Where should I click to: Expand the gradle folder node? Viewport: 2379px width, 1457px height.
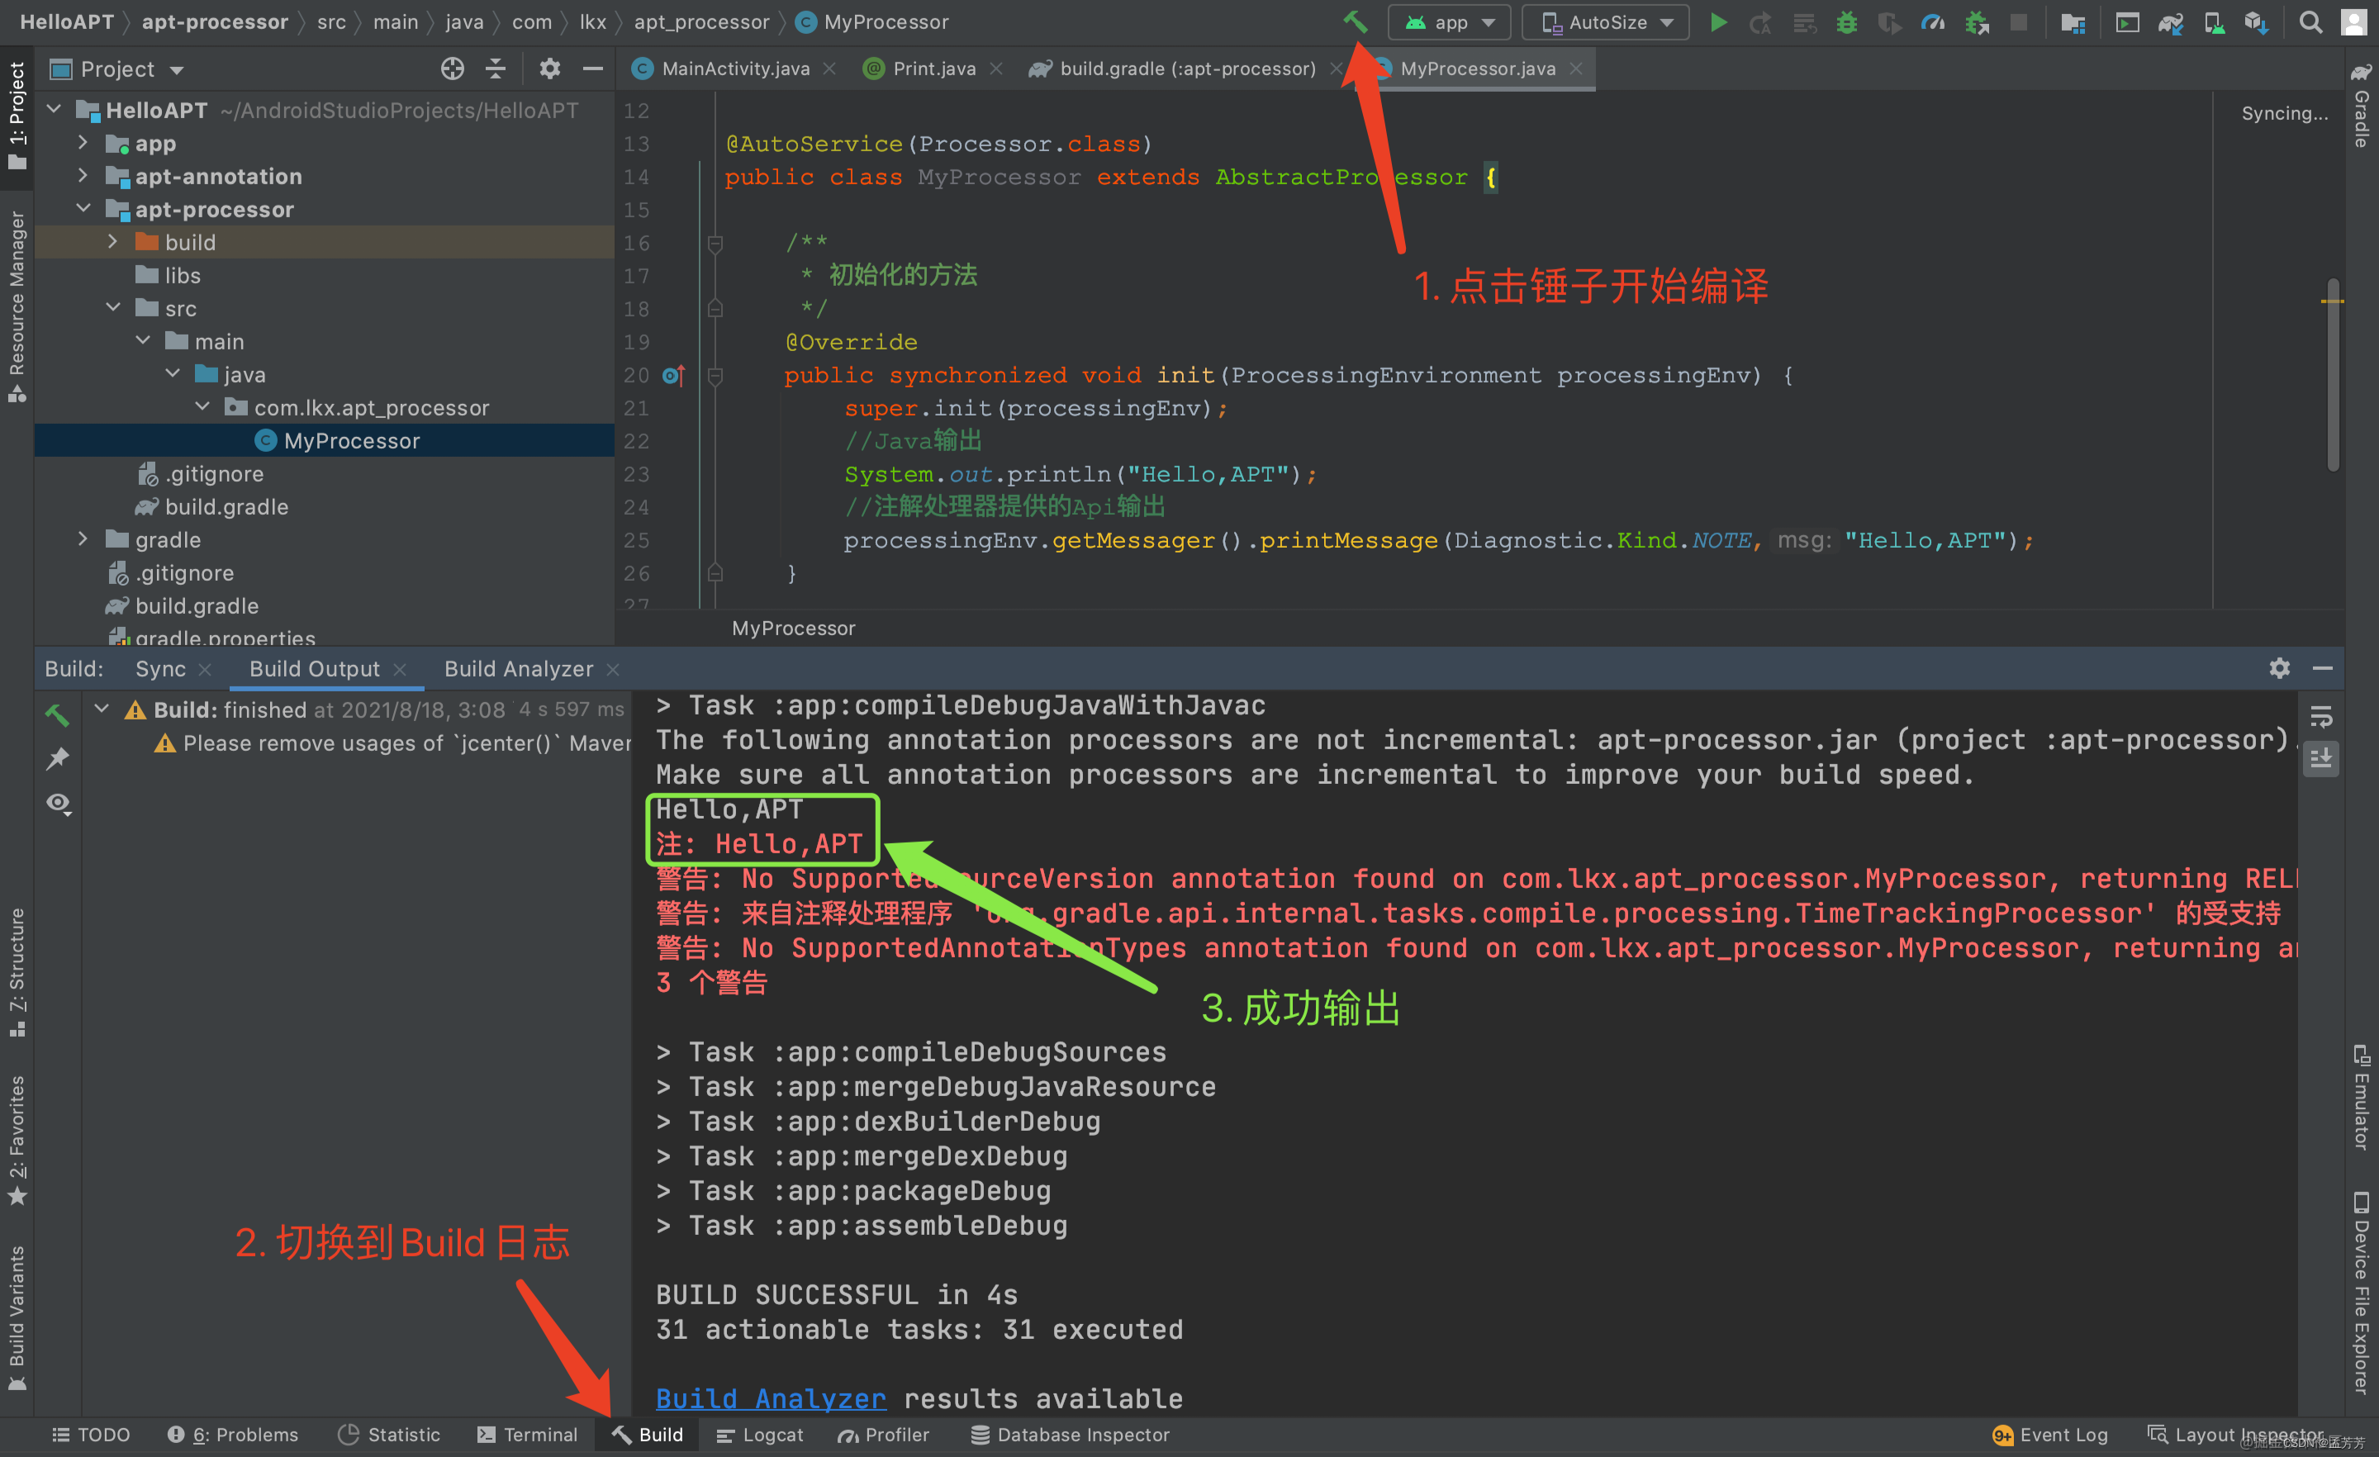tap(83, 539)
